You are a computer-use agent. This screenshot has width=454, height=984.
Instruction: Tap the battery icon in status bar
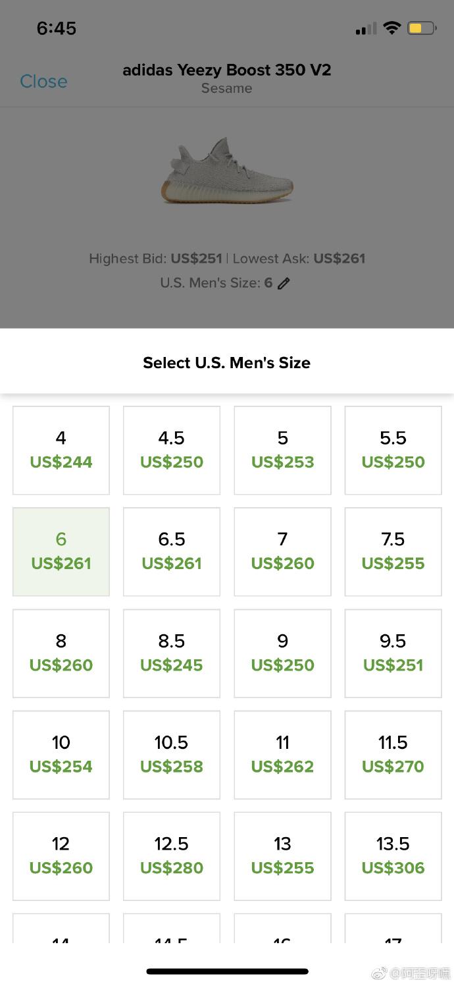421,28
